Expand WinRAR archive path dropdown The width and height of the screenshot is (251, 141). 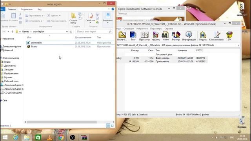238,45
